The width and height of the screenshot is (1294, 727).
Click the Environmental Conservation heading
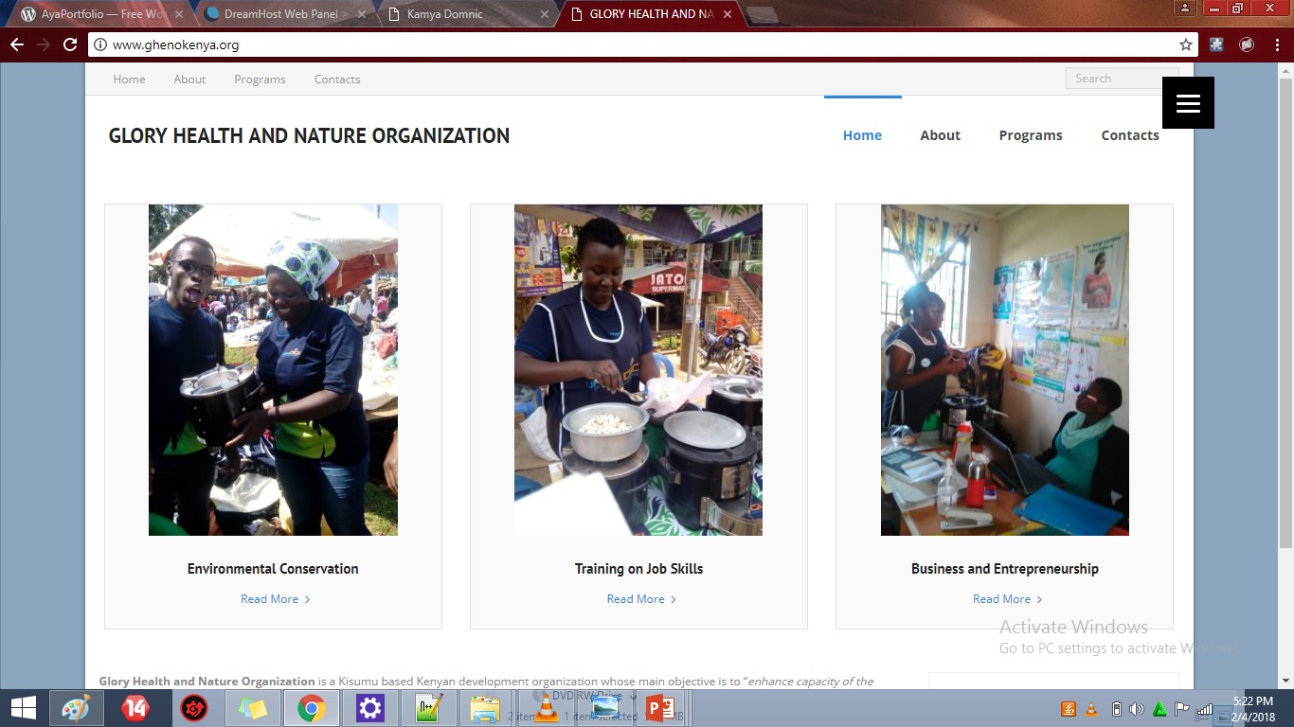pyautogui.click(x=273, y=569)
